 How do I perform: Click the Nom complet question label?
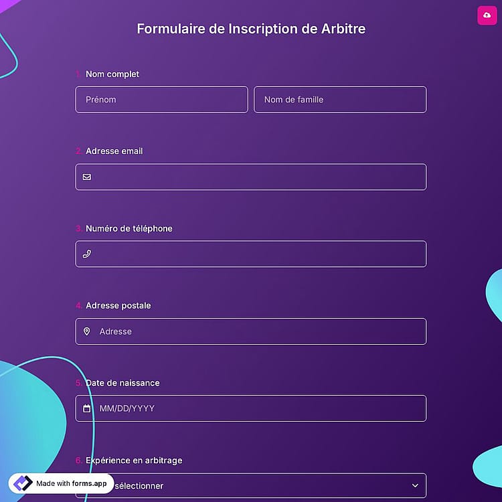coord(112,74)
